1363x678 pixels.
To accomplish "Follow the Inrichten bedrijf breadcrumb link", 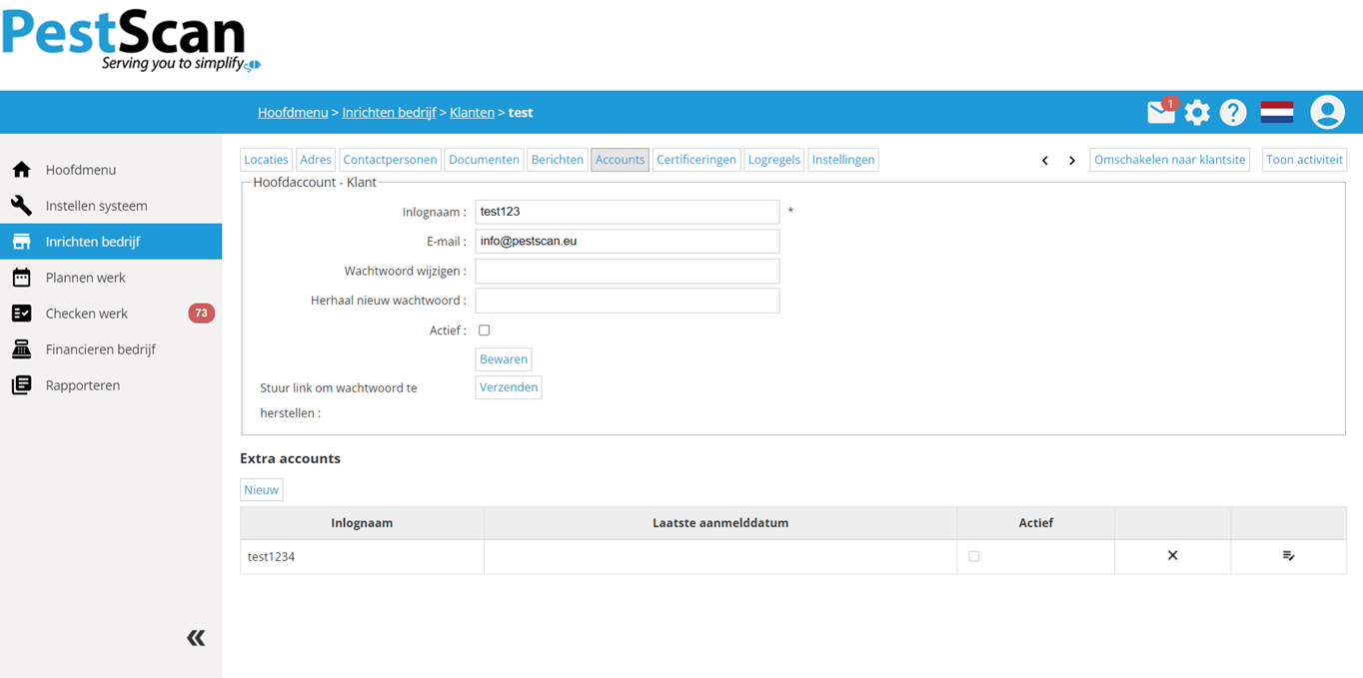I will point(389,113).
